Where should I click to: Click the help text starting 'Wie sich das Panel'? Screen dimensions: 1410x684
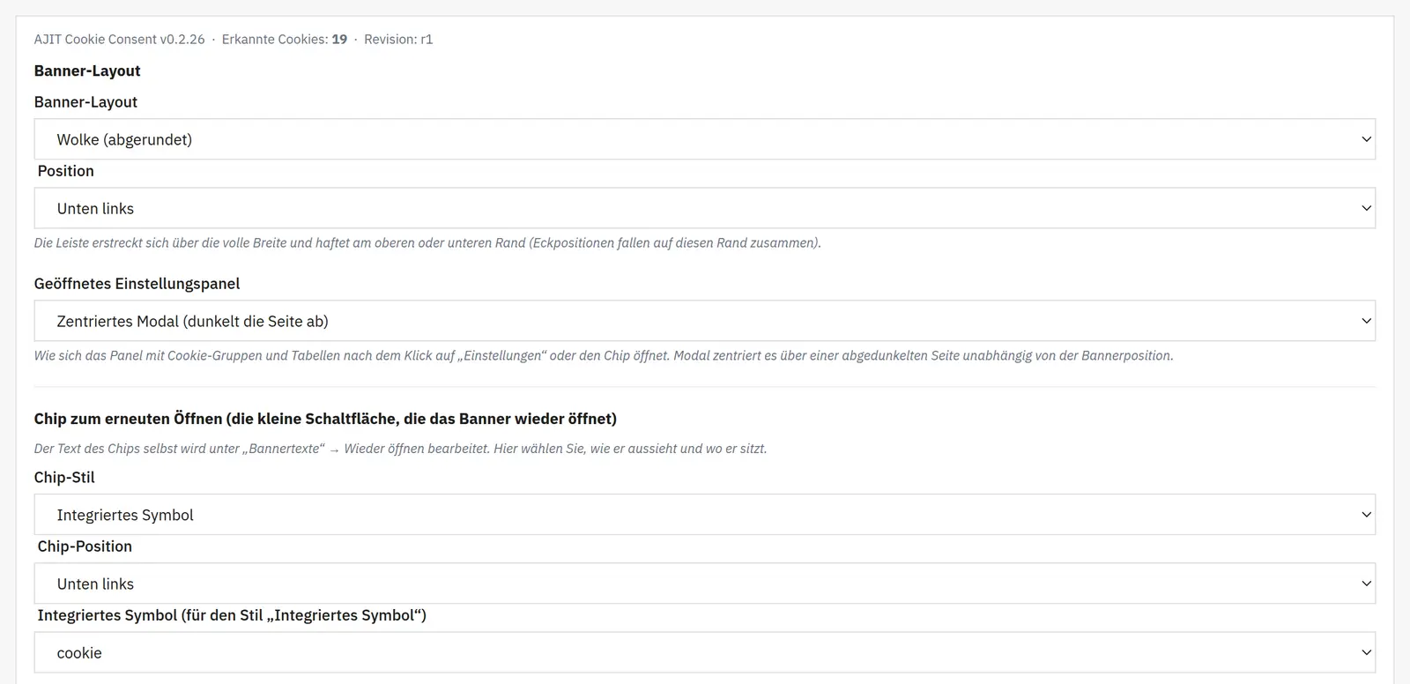(x=604, y=356)
